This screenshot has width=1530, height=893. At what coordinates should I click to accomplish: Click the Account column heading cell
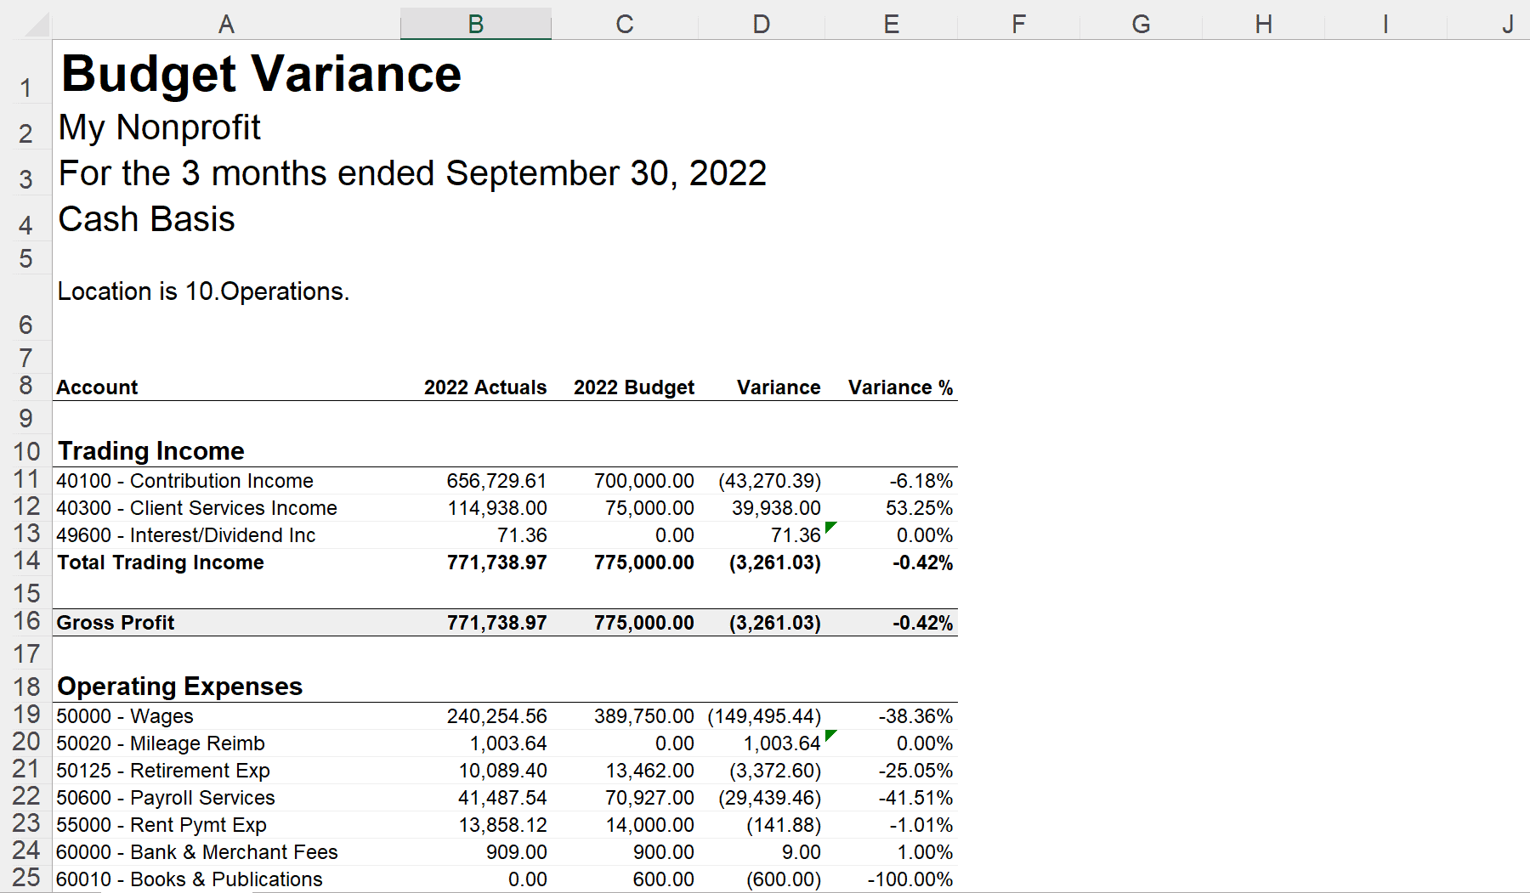(x=97, y=387)
